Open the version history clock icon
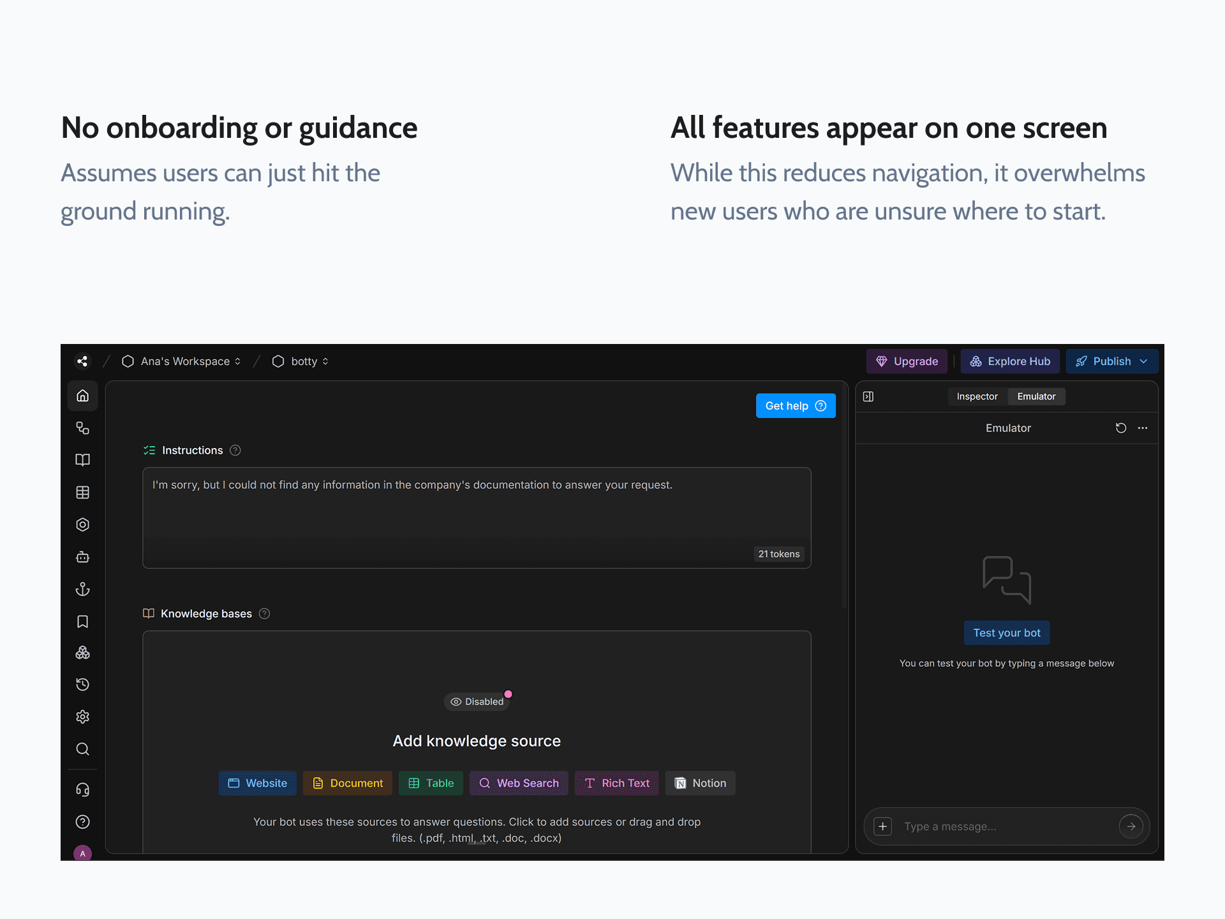The image size is (1225, 919). 83,685
